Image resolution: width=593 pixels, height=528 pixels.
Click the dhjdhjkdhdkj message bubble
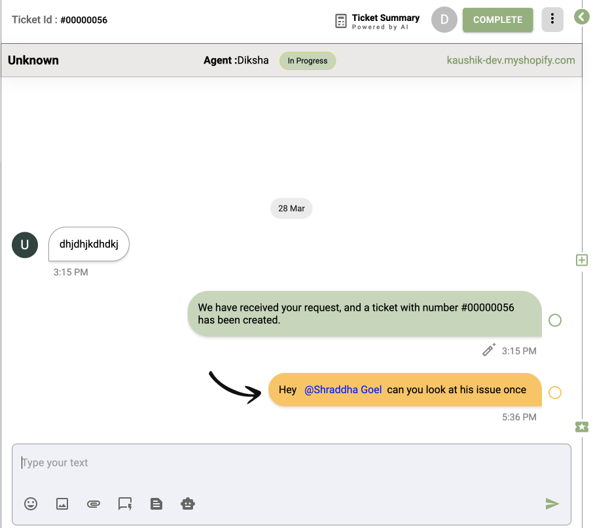(89, 244)
